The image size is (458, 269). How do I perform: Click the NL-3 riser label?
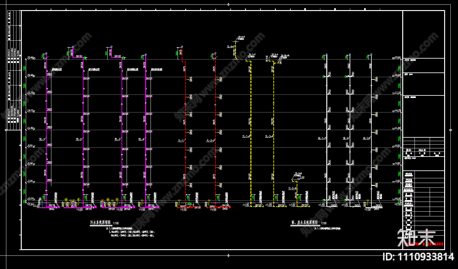[x=367, y=138]
